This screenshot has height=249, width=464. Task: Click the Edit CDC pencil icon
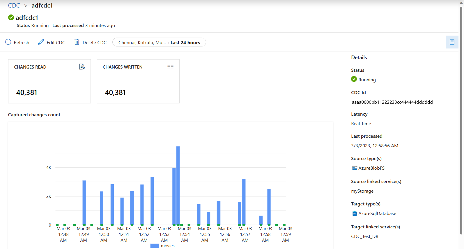point(41,42)
